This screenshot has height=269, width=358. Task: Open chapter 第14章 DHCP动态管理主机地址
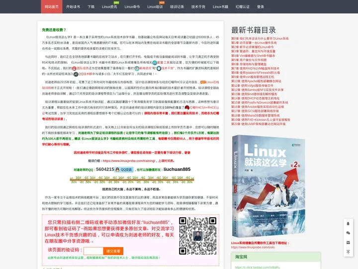[x=255, y=98]
